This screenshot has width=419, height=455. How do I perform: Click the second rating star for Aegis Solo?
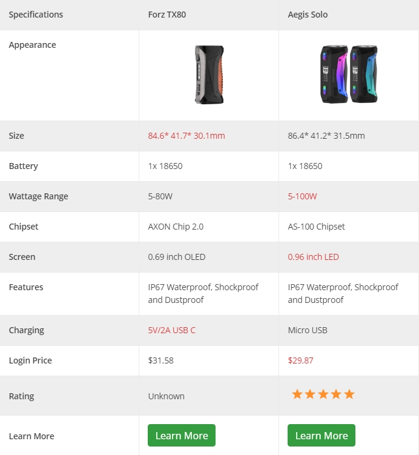[310, 394]
